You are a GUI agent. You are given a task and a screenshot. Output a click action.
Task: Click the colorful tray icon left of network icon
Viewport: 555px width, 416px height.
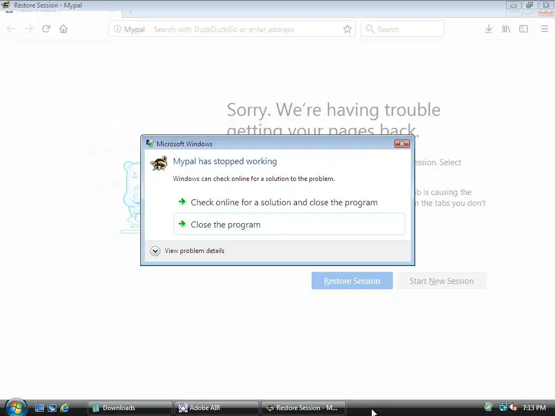click(488, 407)
